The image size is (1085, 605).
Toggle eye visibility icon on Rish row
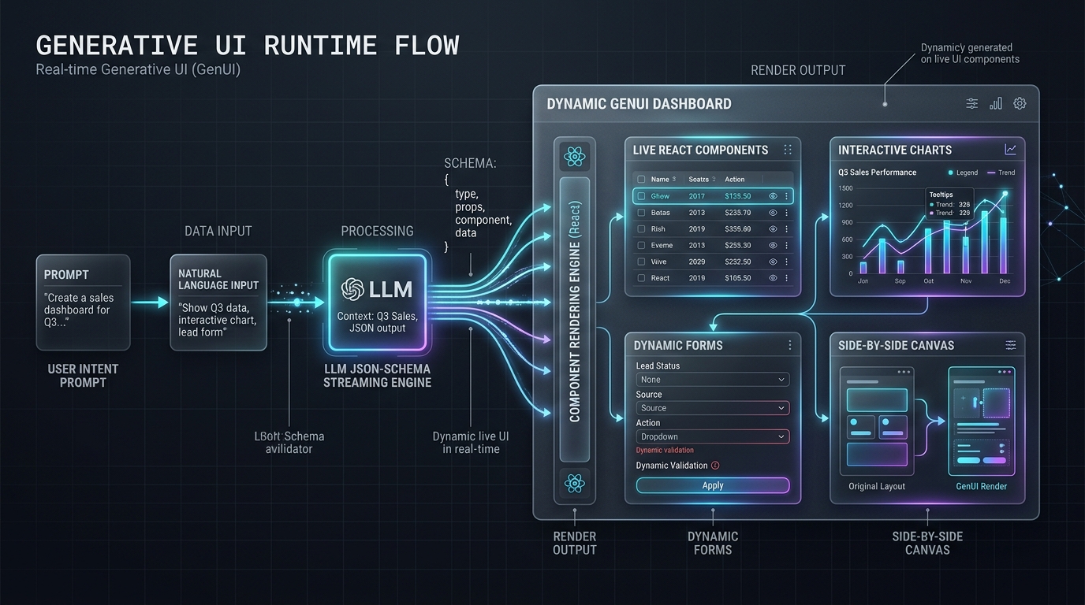click(773, 229)
